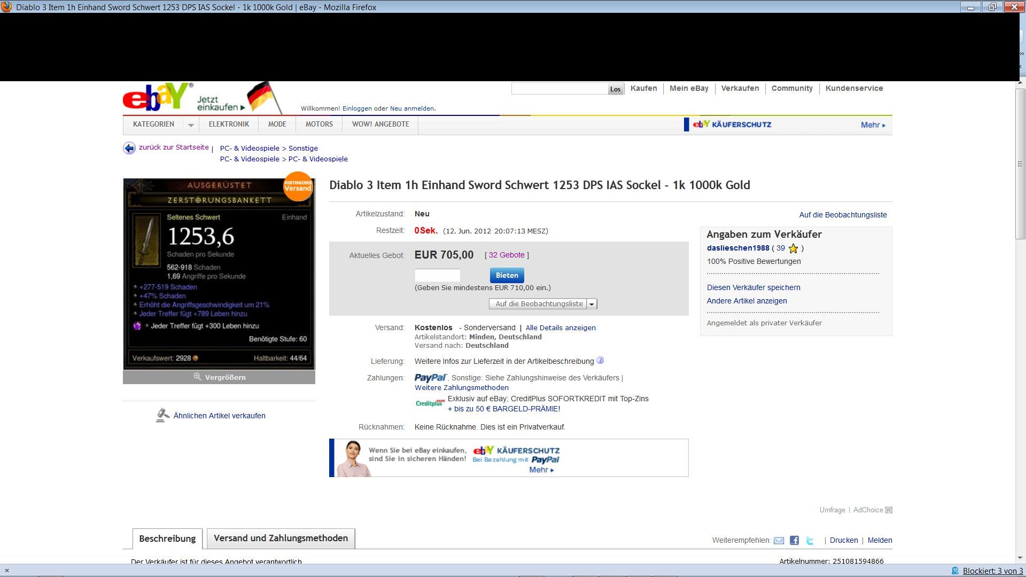
Task: Click the Los search button
Action: click(615, 89)
